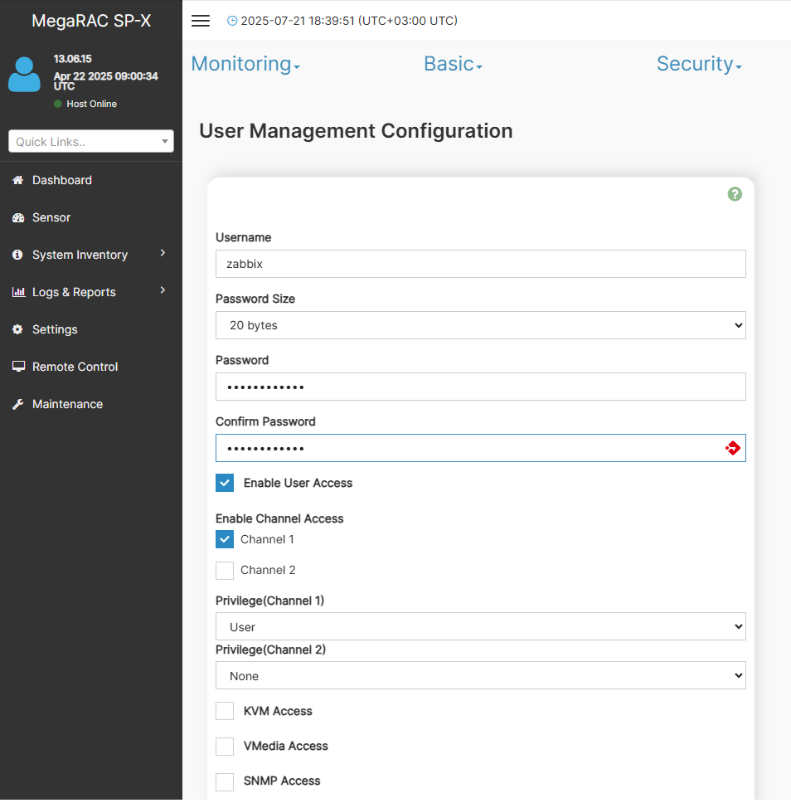791x803 pixels.
Task: Click the firmware build date Apr 22 2025 text
Action: [106, 81]
